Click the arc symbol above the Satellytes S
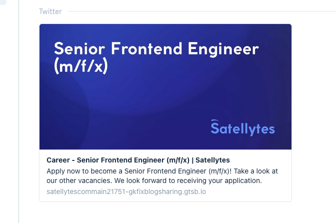Screen dimensions: 336x223 215,121
